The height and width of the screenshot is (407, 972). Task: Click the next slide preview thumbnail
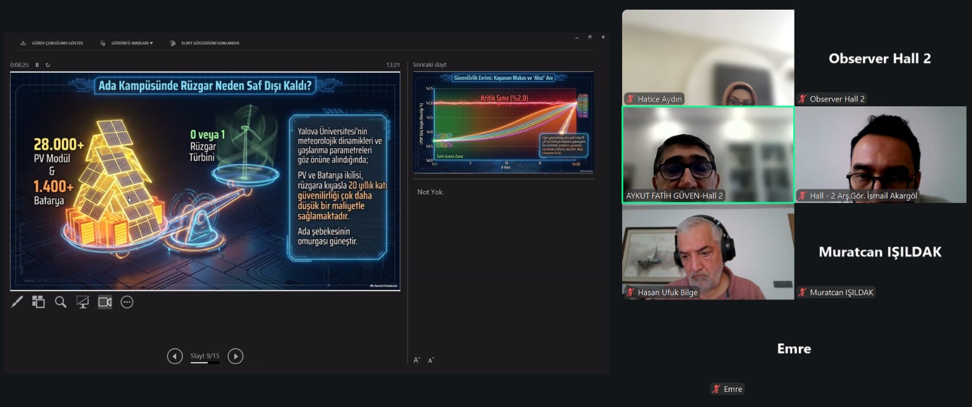pyautogui.click(x=504, y=123)
